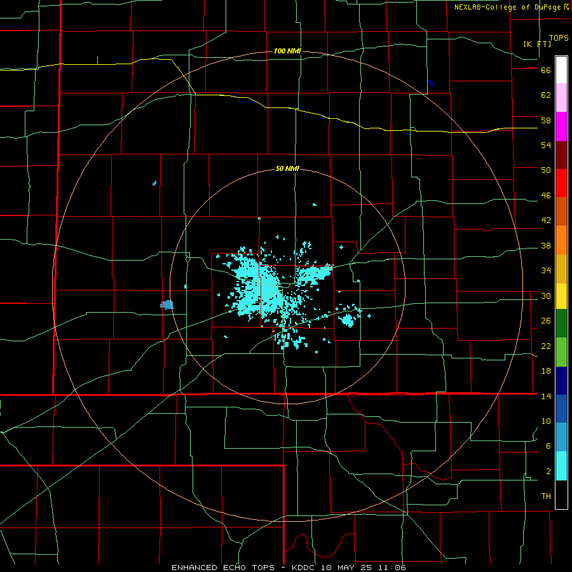Click the dark maroon legend swatch
The width and height of the screenshot is (572, 572).
(x=561, y=155)
